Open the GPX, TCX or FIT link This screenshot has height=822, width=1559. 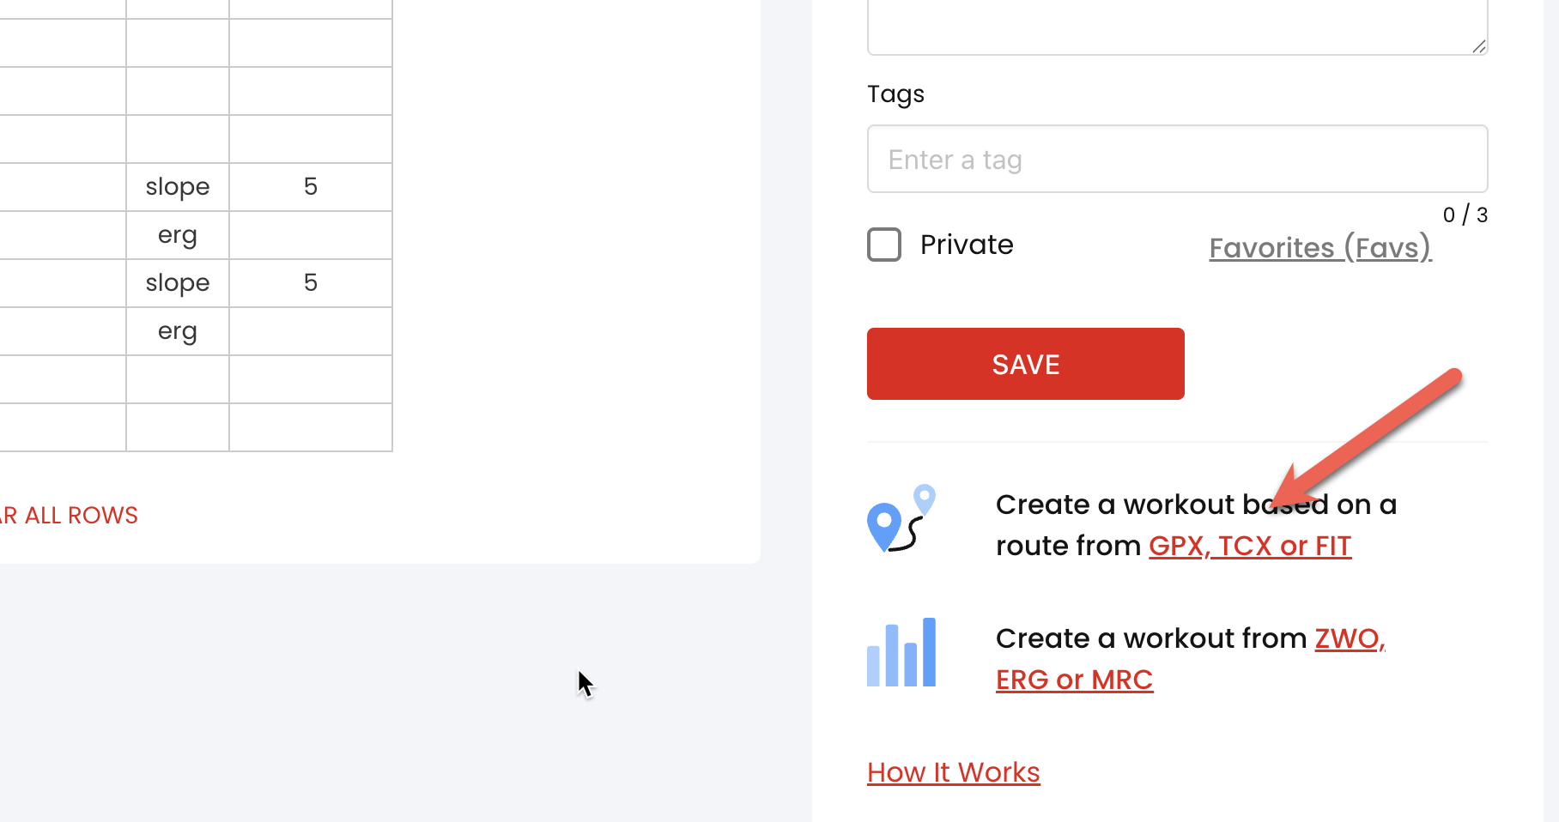[x=1250, y=546]
